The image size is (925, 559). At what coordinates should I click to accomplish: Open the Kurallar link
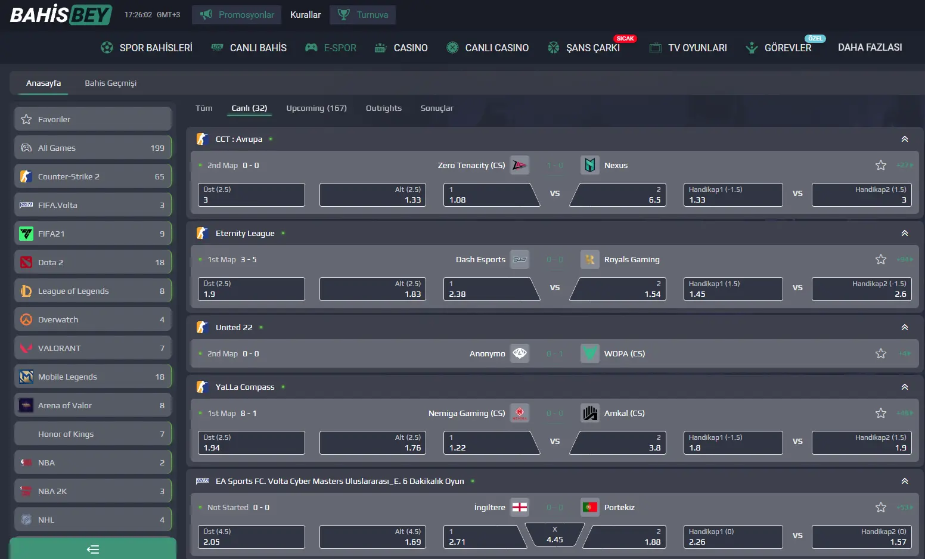tap(306, 15)
